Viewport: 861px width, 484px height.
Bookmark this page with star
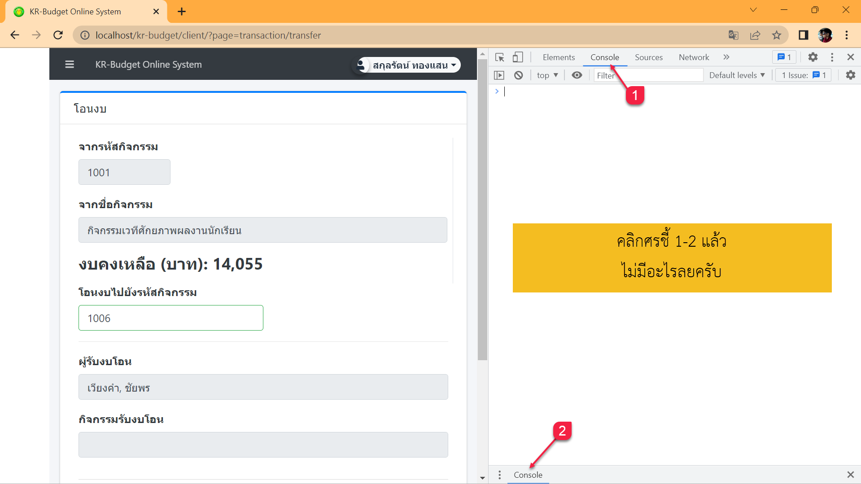777,35
